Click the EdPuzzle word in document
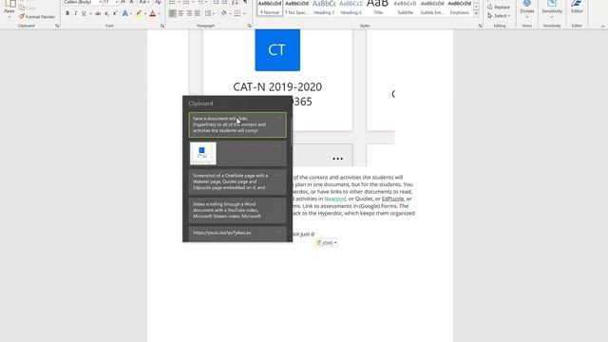608x342 pixels. pyautogui.click(x=392, y=199)
